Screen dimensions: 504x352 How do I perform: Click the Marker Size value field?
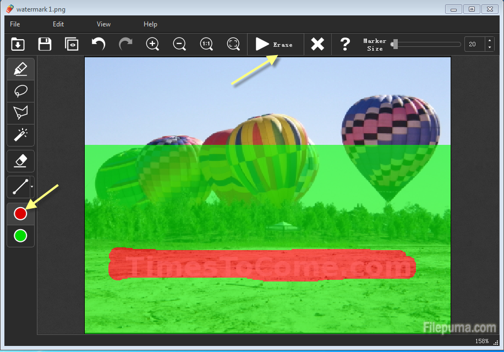click(474, 45)
